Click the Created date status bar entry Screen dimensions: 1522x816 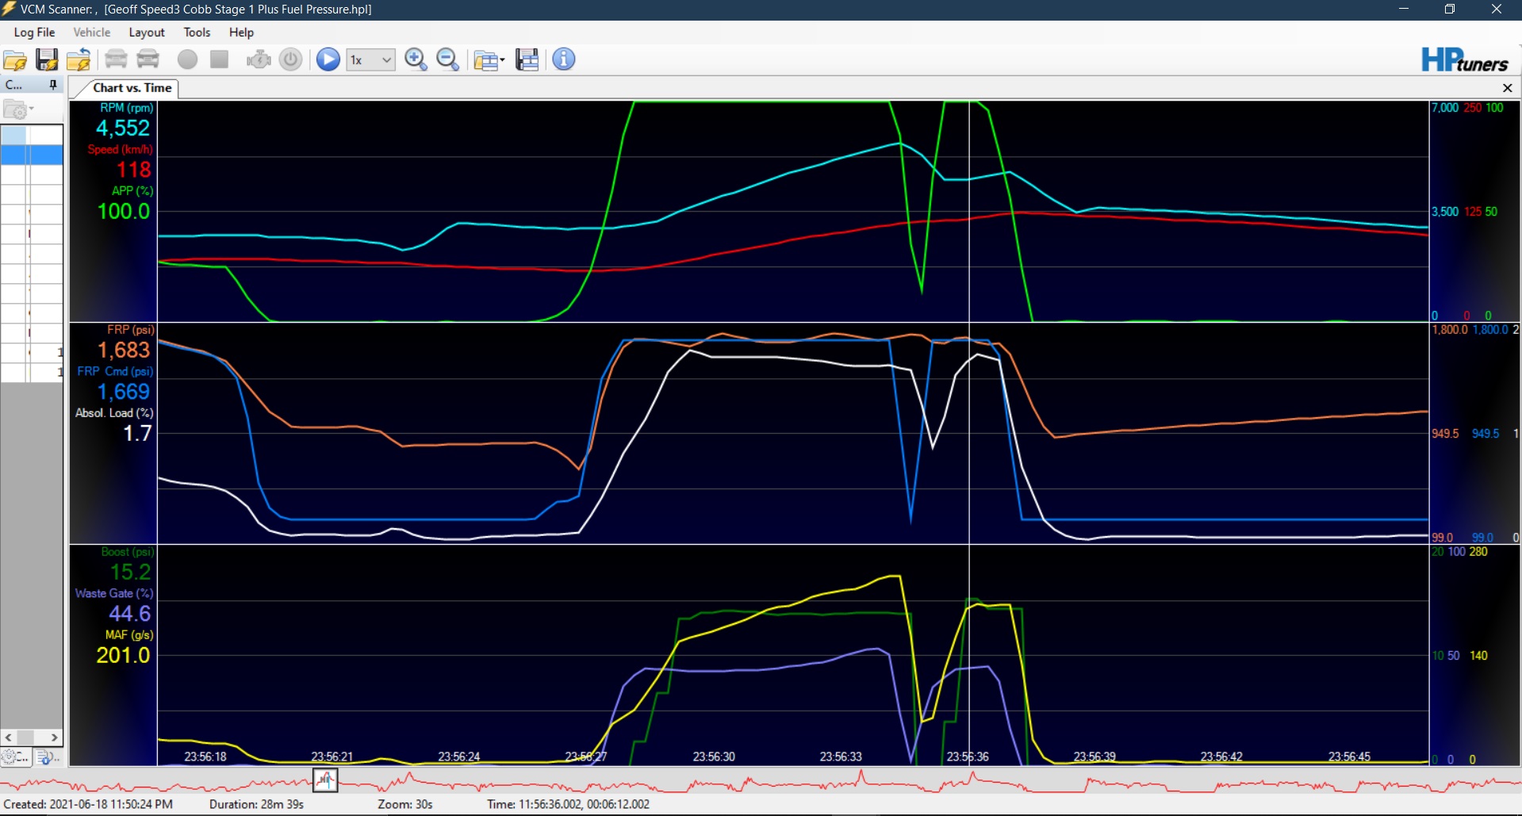pyautogui.click(x=88, y=804)
